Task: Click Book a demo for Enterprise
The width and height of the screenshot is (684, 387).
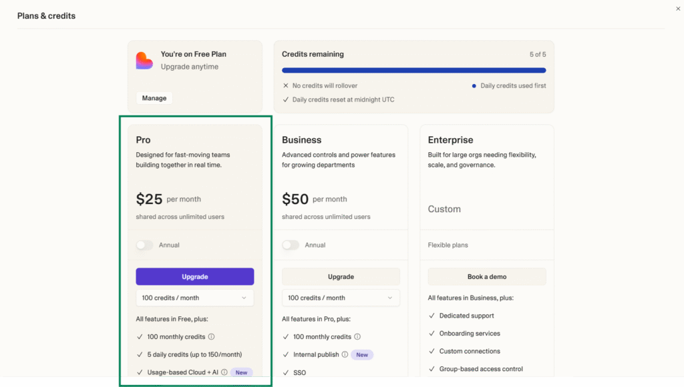Action: point(486,277)
